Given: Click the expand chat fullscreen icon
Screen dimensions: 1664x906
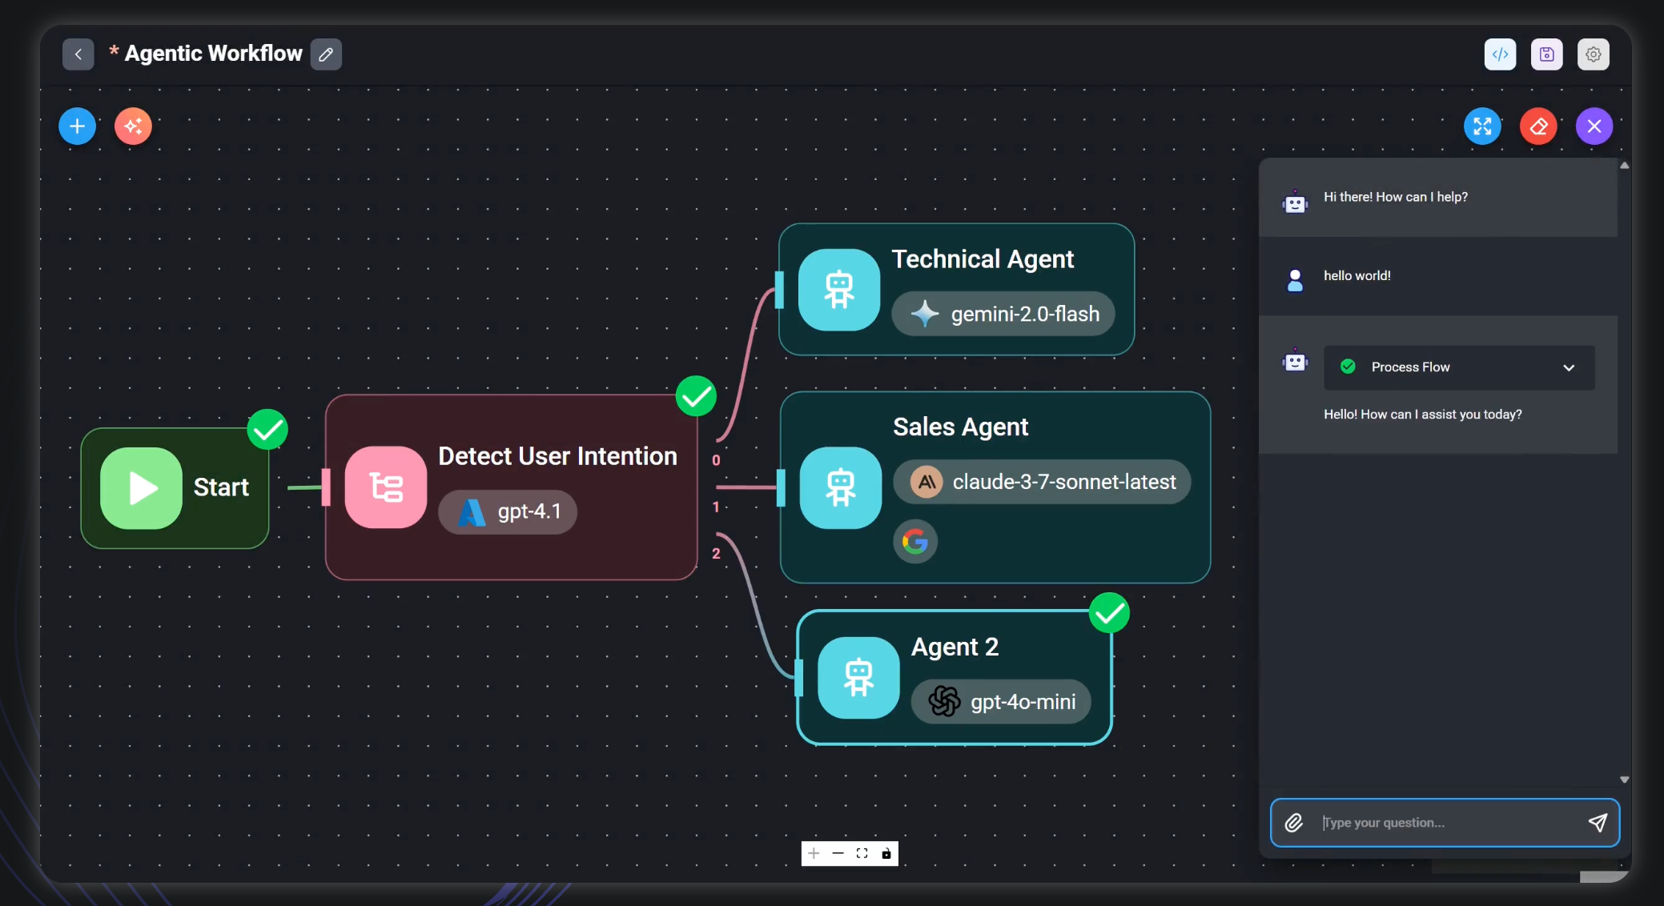Looking at the screenshot, I should (1482, 126).
